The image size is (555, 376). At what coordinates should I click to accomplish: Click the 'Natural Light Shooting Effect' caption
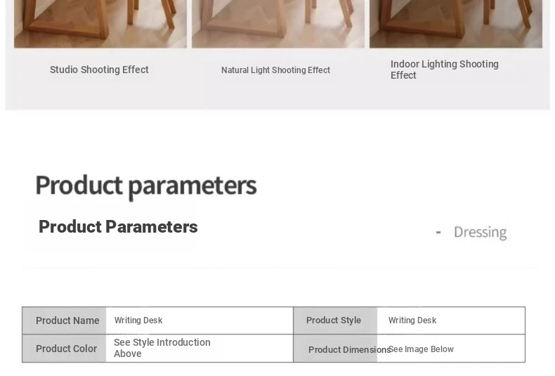click(x=275, y=70)
